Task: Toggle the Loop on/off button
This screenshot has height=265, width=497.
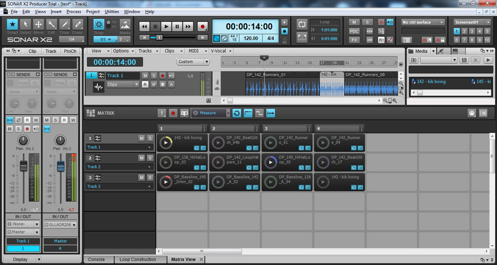Action: 302,24
